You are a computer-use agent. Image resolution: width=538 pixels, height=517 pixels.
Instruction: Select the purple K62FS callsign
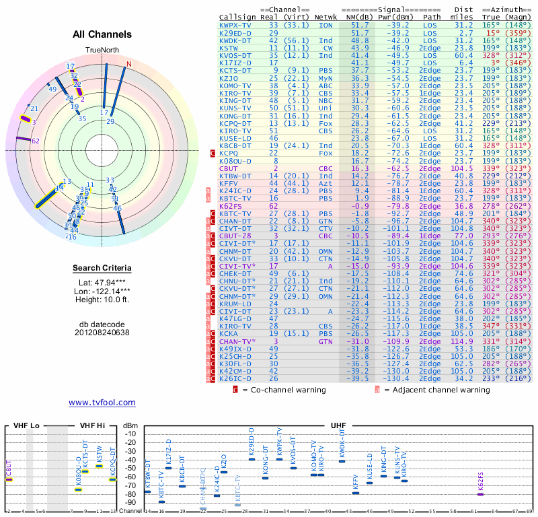point(231,206)
